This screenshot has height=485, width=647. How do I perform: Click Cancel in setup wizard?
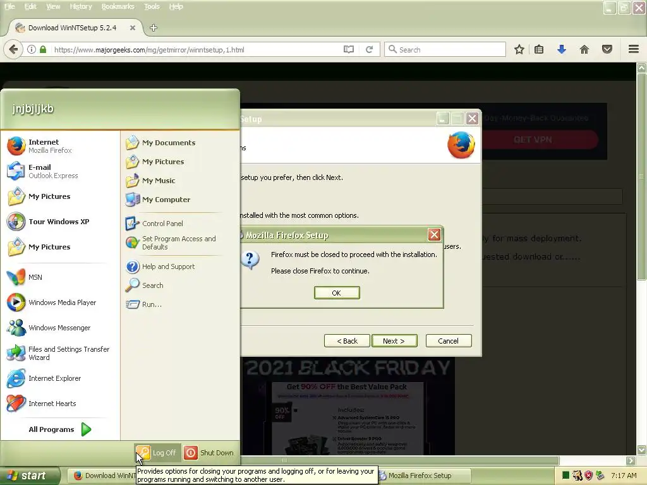(449, 341)
